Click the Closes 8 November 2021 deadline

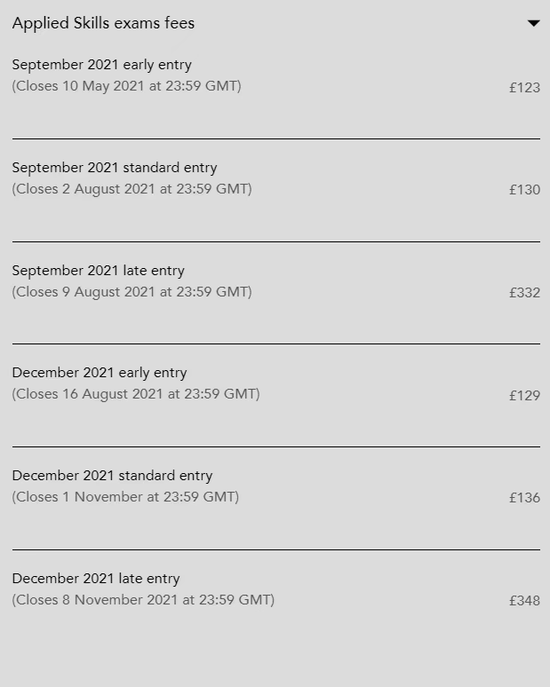(143, 600)
